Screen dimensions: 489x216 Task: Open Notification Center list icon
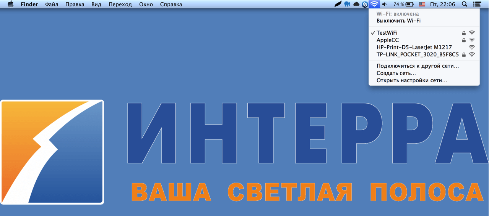(477, 4)
